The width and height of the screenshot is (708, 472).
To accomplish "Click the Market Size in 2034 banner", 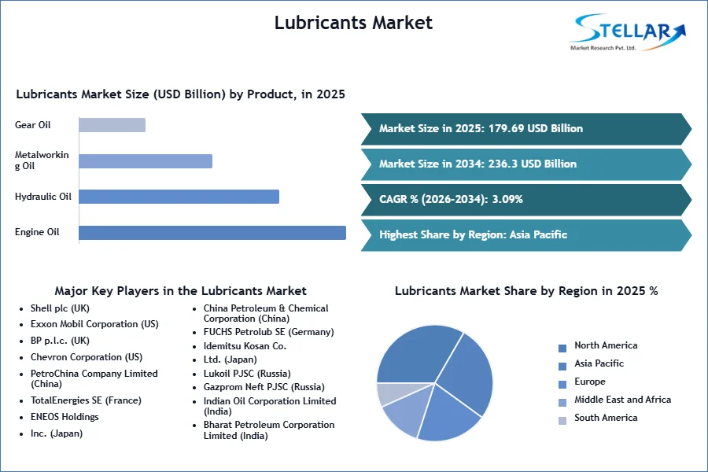I will pyautogui.click(x=526, y=164).
